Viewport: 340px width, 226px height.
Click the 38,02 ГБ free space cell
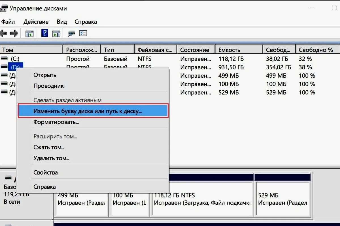(x=277, y=59)
